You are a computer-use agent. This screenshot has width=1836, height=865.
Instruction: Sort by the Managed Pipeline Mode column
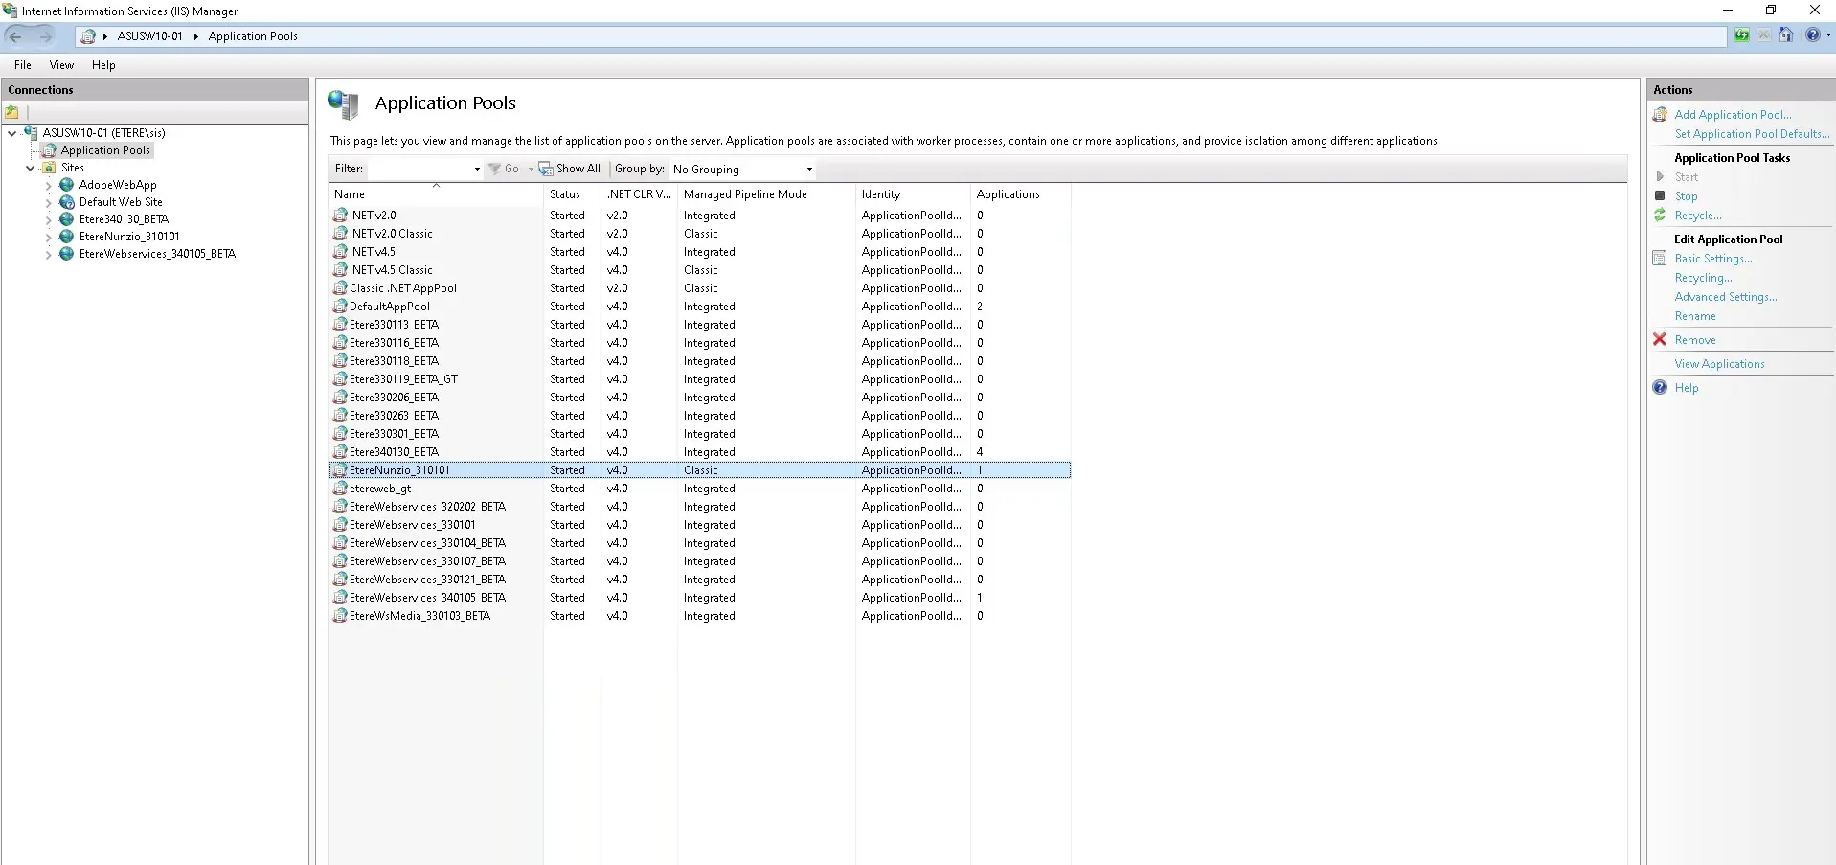tap(745, 194)
